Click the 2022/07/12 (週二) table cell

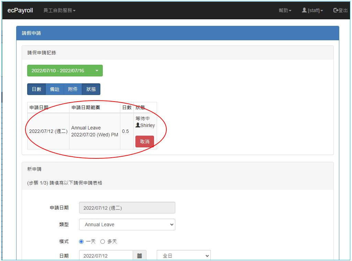[x=48, y=131]
